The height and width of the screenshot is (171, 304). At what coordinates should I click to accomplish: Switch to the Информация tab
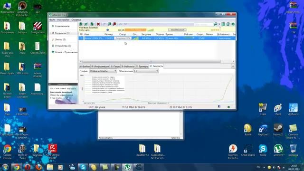[100, 66]
